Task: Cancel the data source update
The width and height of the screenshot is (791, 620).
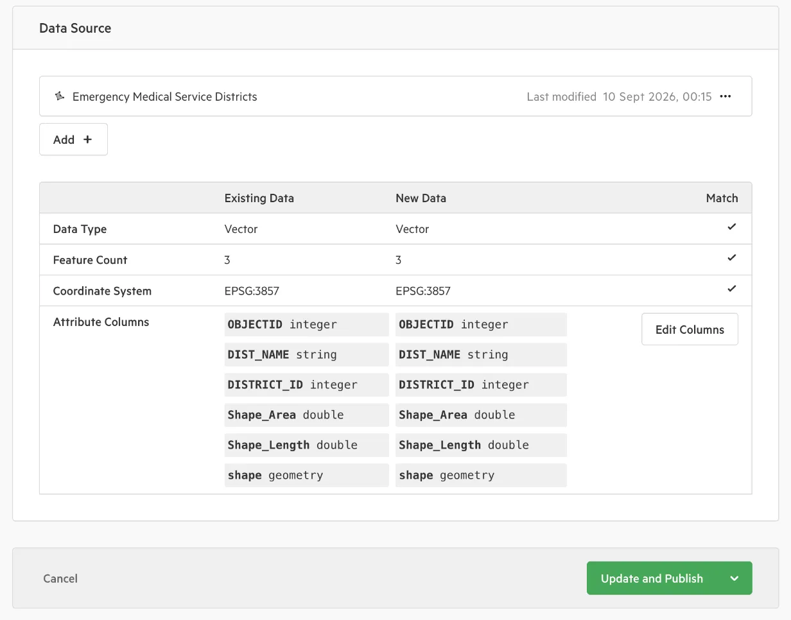Action: 60,578
